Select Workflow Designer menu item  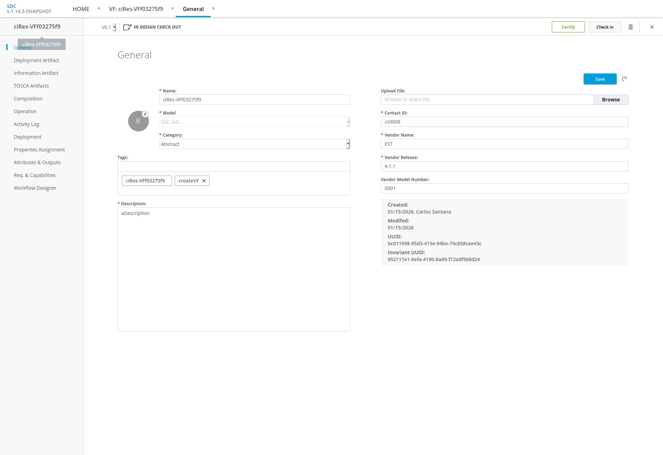[35, 188]
